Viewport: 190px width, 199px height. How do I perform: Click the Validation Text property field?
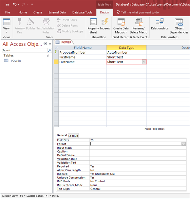(138, 163)
